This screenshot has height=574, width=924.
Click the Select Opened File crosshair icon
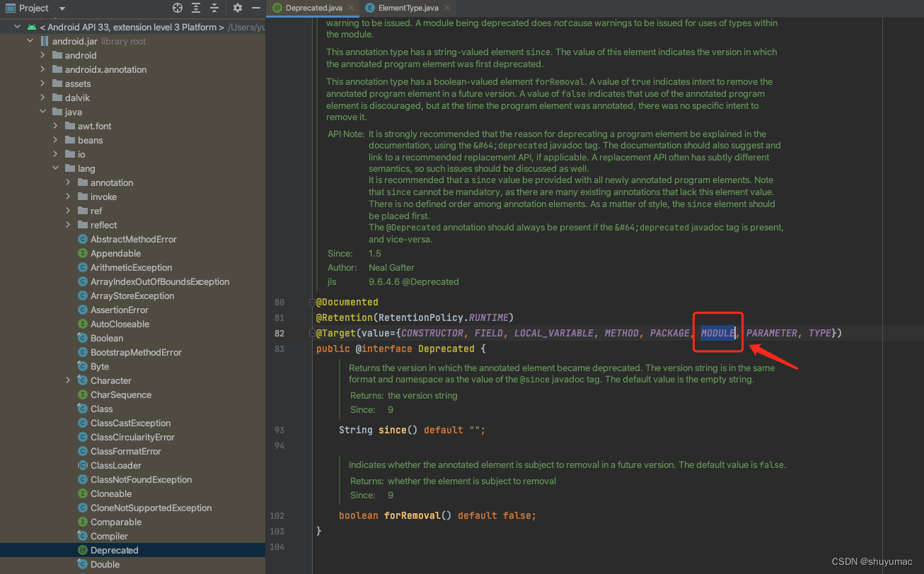[x=178, y=8]
